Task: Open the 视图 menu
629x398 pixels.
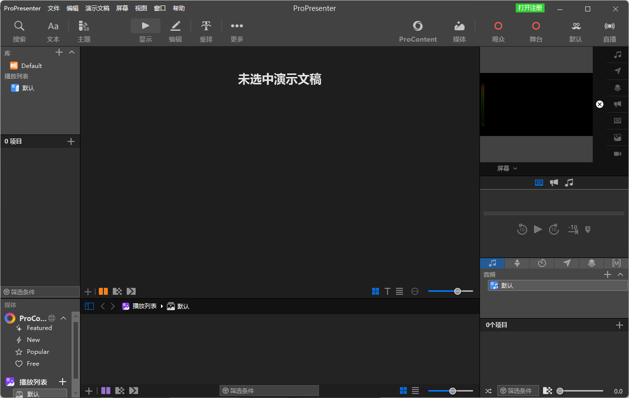Action: click(x=141, y=8)
